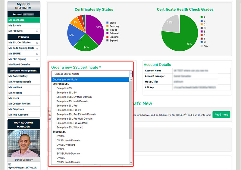Screen dimensions: 241x170
Task: Click the Read more button
Action: 221,115
